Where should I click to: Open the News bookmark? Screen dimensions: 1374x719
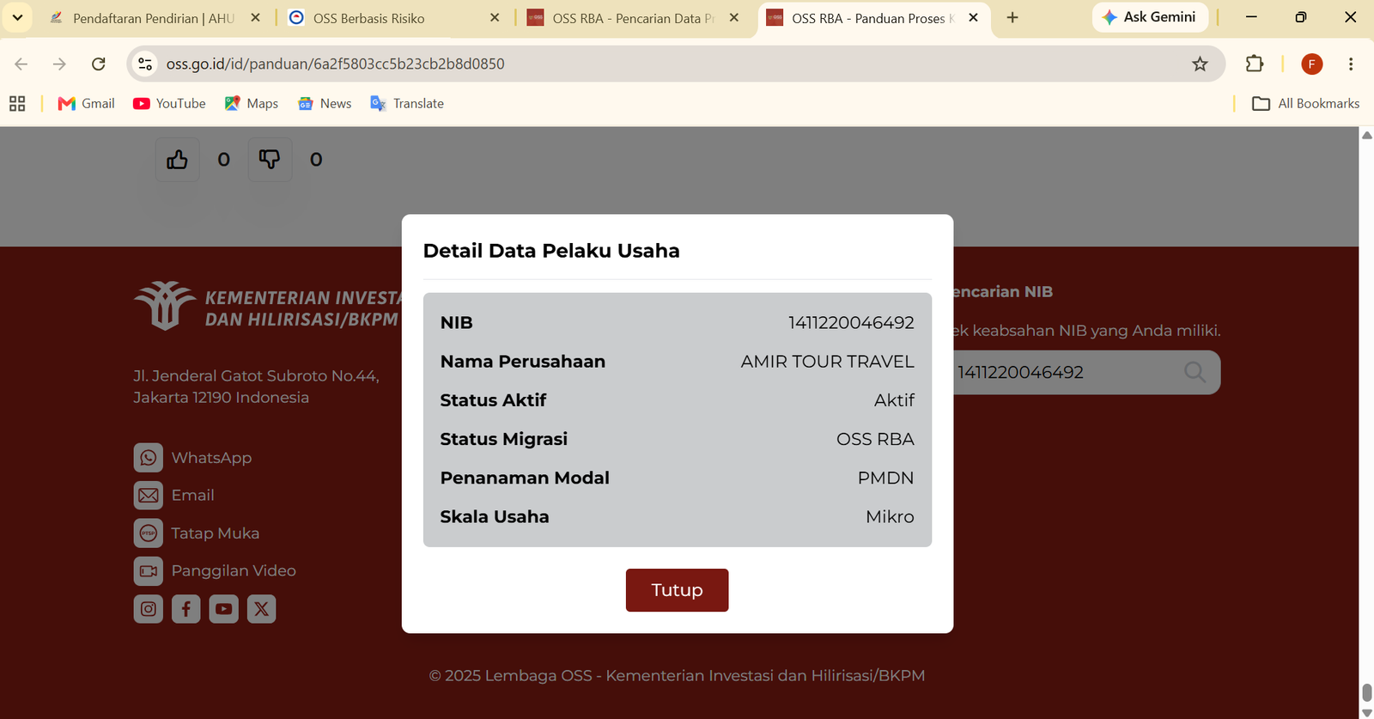[324, 104]
